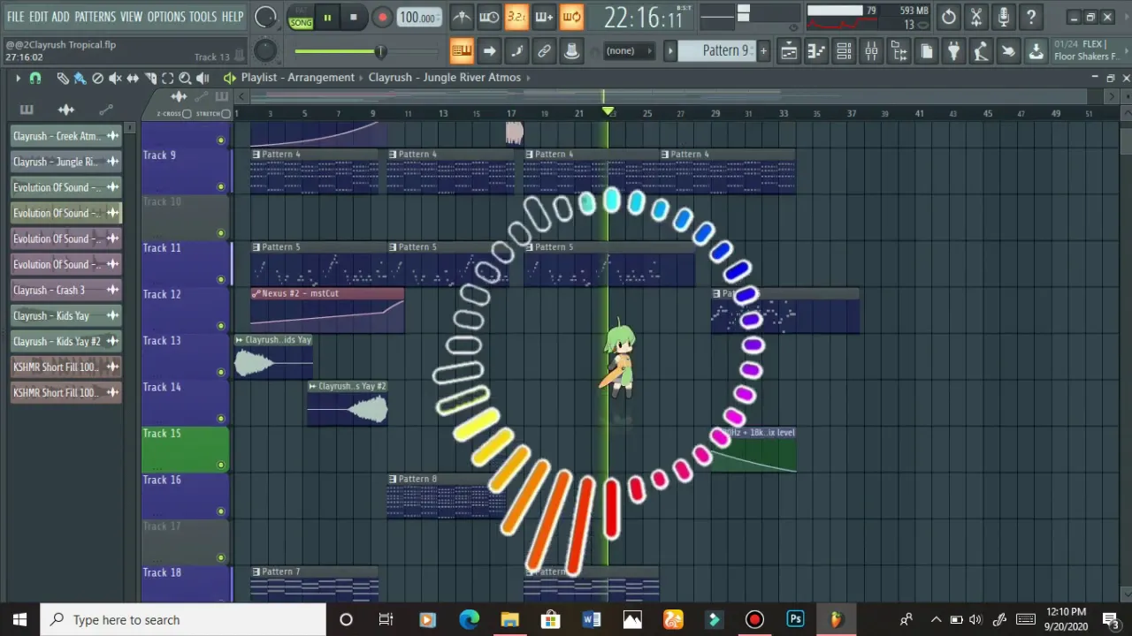The width and height of the screenshot is (1132, 636).
Task: Click the save download icon beside FLEX hint
Action: [x=1036, y=51]
